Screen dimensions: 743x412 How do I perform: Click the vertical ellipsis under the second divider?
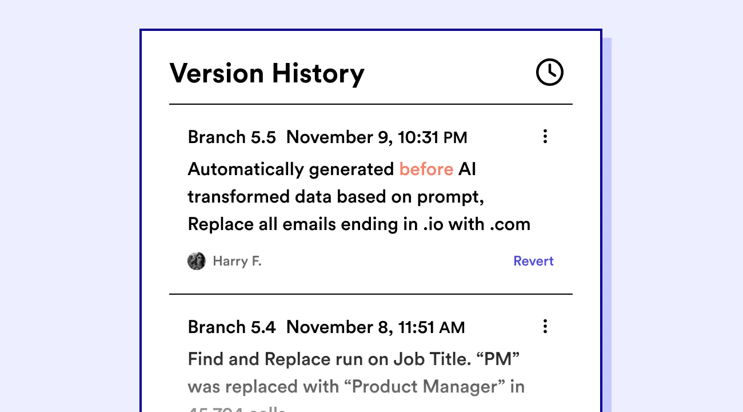click(545, 326)
